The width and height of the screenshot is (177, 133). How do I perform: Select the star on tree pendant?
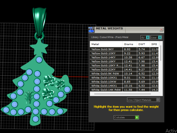pos(39,47)
